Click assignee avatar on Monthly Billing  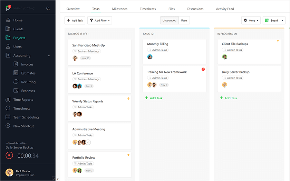(150, 57)
